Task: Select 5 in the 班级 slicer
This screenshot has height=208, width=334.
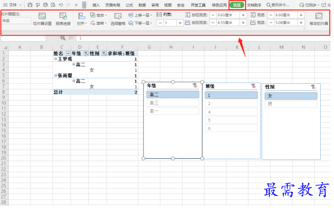Action: (231, 120)
